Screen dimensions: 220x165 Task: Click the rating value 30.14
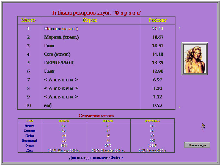click(x=158, y=29)
